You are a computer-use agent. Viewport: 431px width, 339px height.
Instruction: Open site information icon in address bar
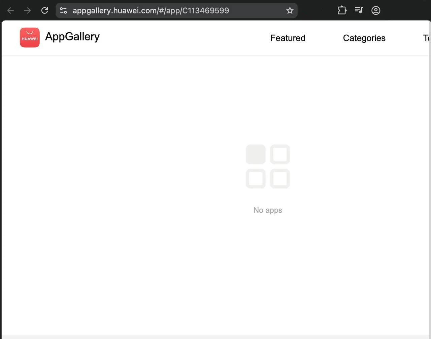(63, 10)
